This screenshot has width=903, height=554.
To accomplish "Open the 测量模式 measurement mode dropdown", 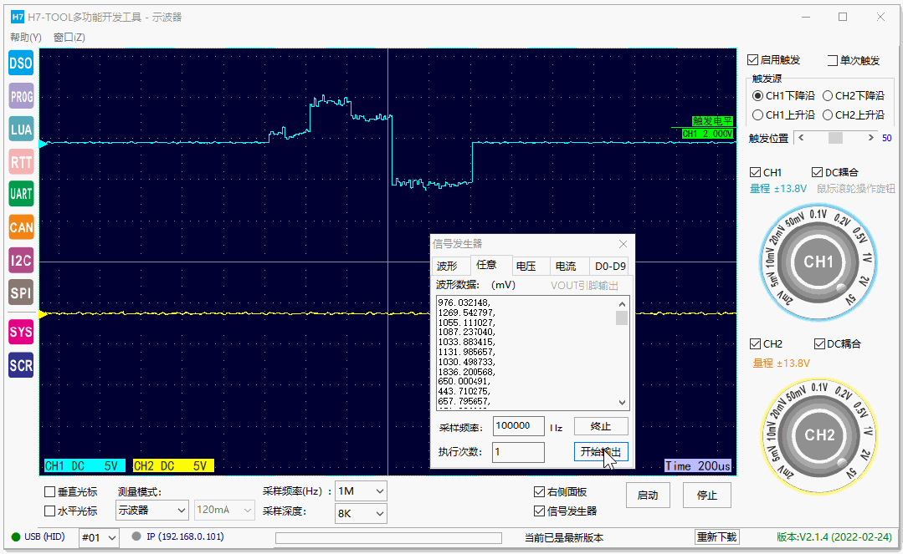I will [151, 510].
